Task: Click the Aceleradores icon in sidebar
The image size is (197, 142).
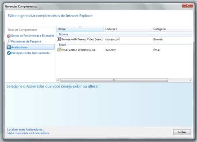Action: (x=9, y=47)
